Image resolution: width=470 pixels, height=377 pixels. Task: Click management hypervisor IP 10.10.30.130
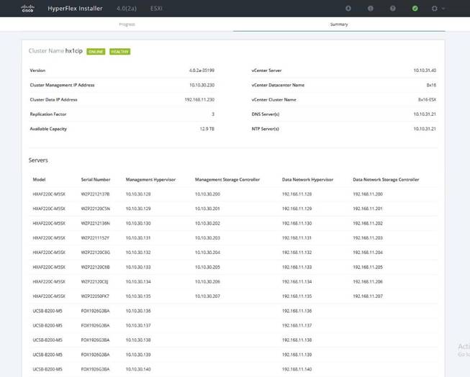[x=138, y=223]
